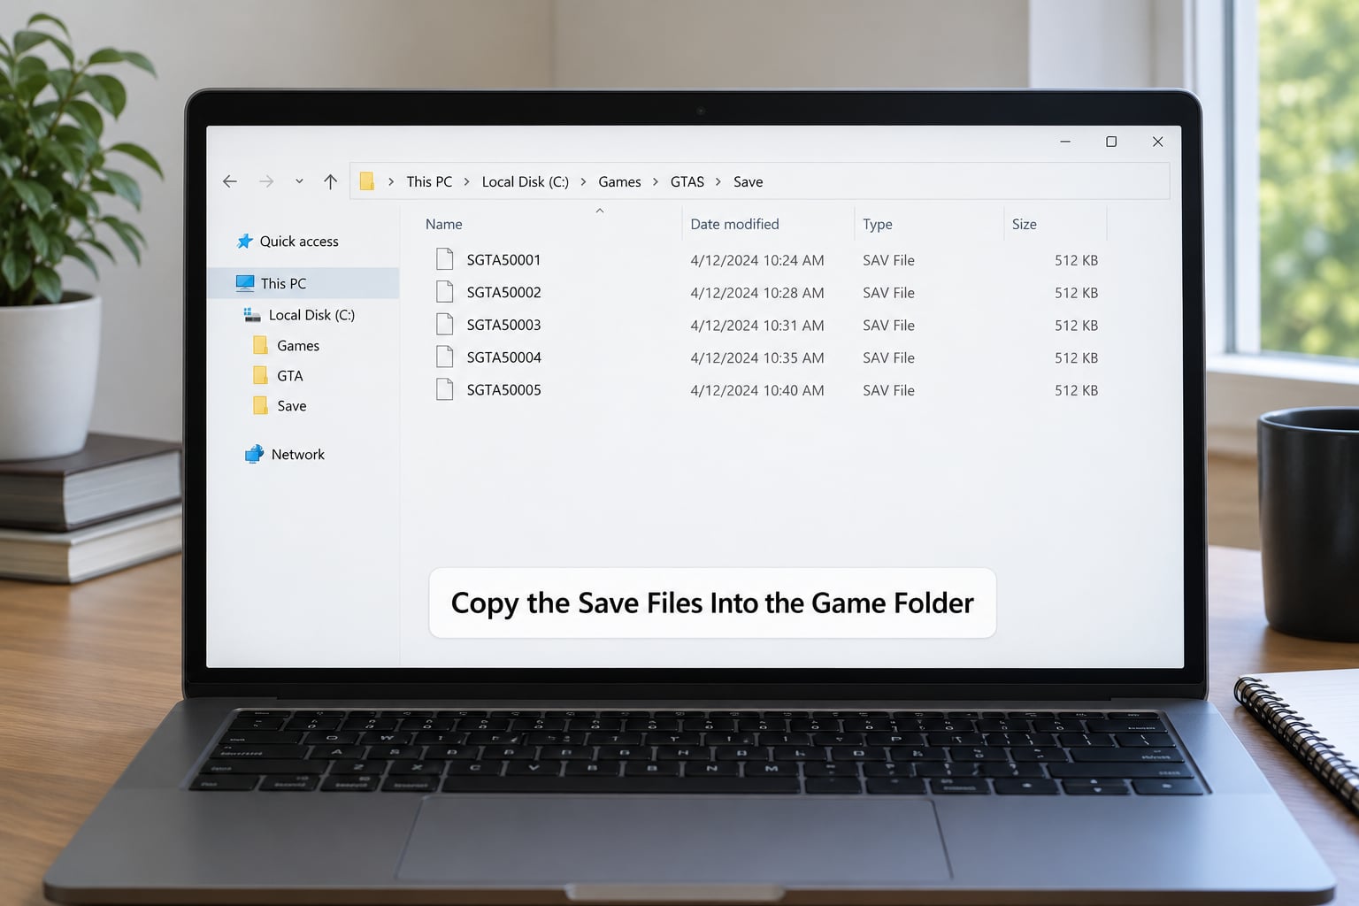The width and height of the screenshot is (1359, 906).
Task: Open Network in navigation pane
Action: click(x=297, y=455)
